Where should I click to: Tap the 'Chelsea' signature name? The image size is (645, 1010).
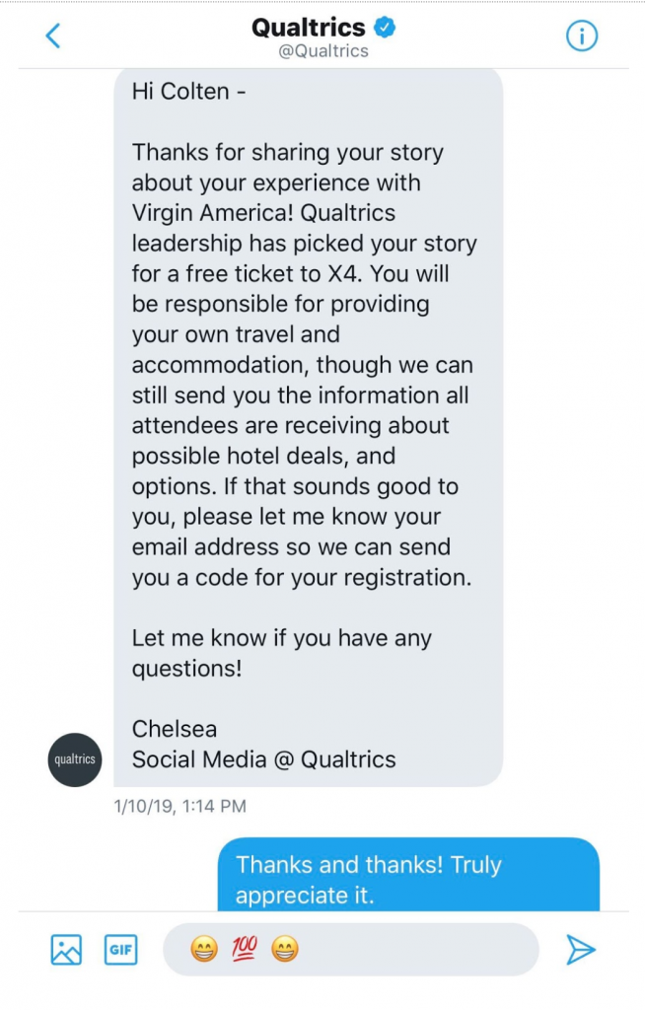click(x=174, y=729)
